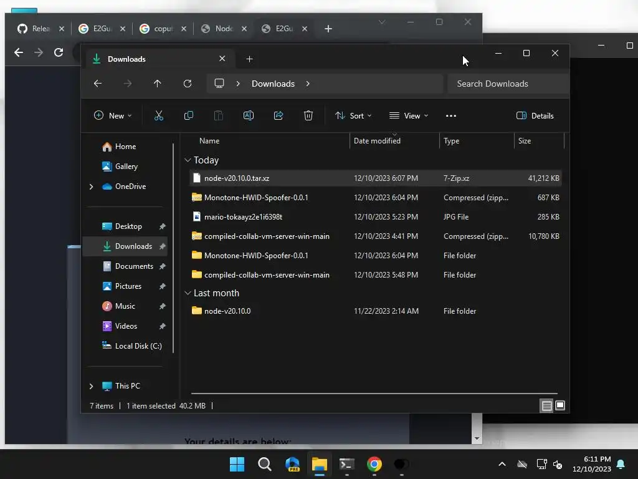Add a new Explorer tab

[249, 59]
